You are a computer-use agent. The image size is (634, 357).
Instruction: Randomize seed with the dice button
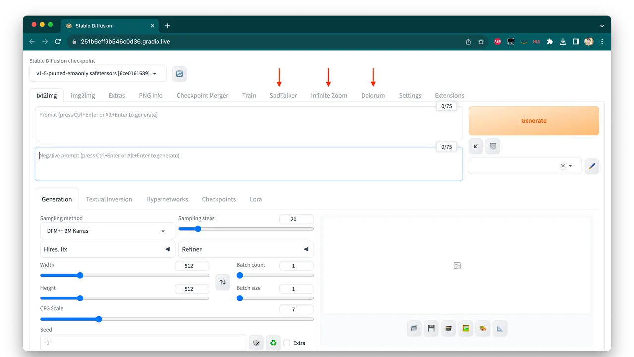pyautogui.click(x=256, y=343)
